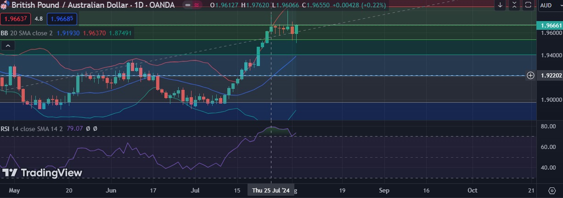The image size is (563, 198).
Task: Click the close price value C1.96550
Action: [x=315, y=5]
